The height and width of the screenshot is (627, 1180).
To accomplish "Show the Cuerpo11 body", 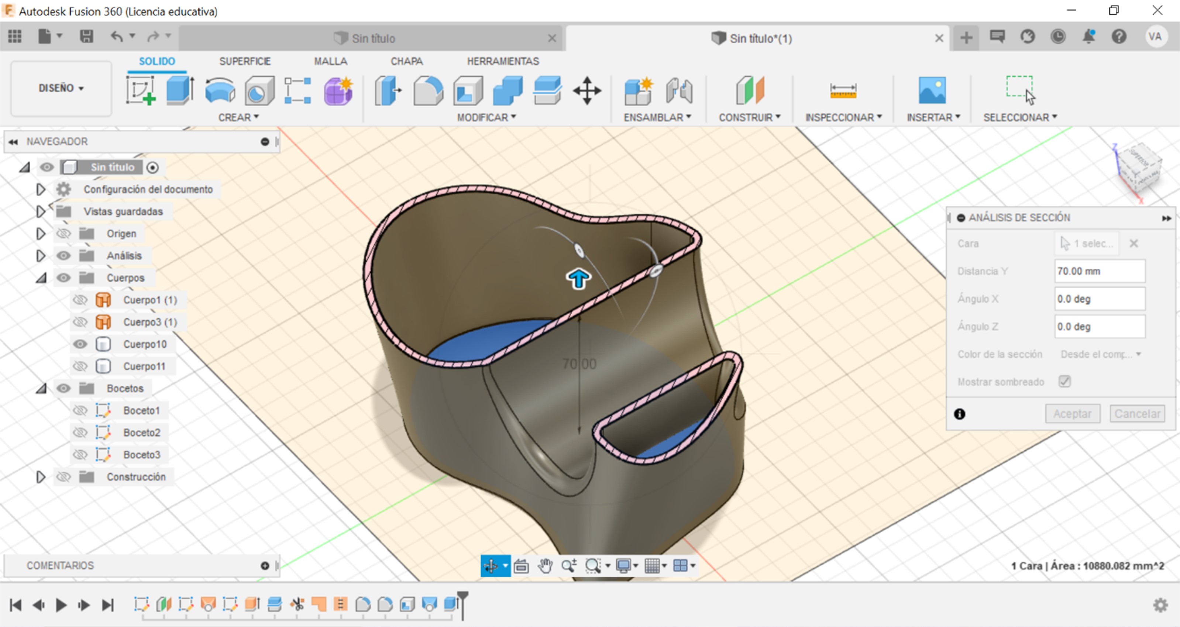I will 80,366.
